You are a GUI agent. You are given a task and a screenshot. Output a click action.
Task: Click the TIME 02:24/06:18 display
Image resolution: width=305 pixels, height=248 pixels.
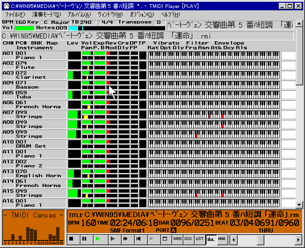pyautogui.click(x=128, y=223)
